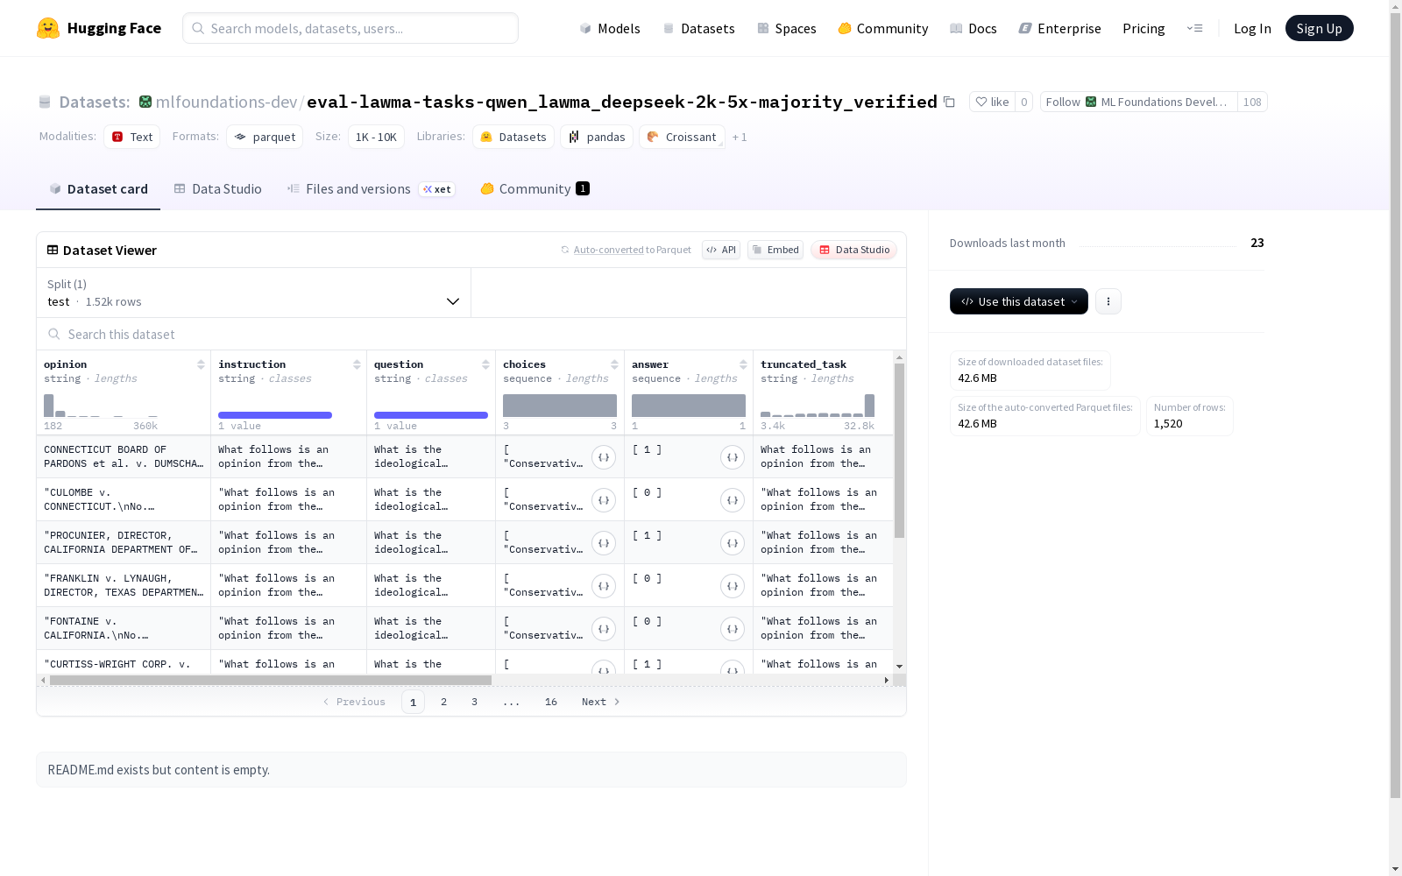Expand choices cell in the FRANKLIN v. LYNAUGH row
Viewport: 1402px width, 876px height.
point(604,586)
